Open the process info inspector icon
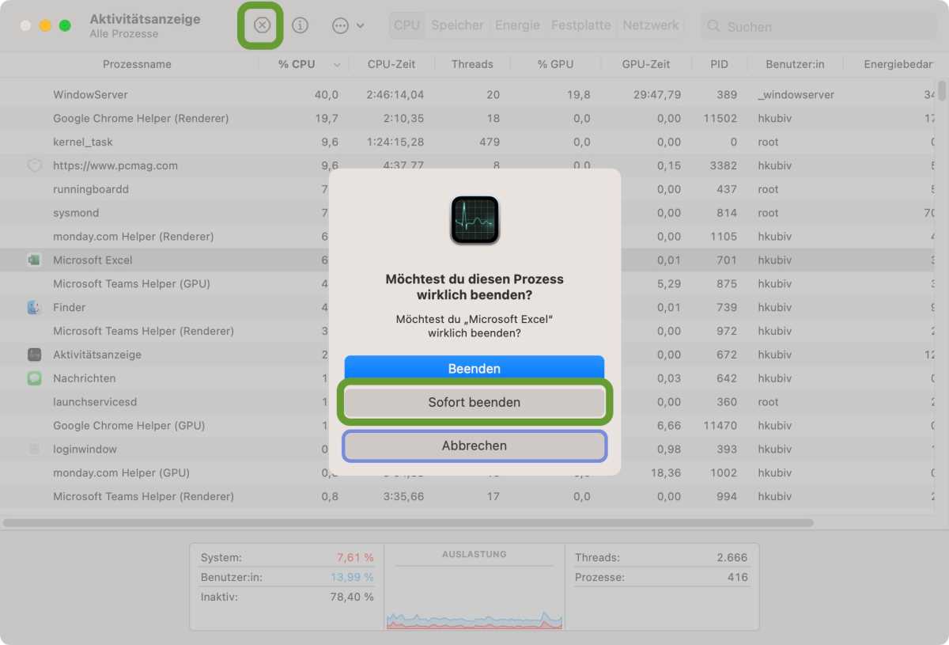 click(x=300, y=25)
